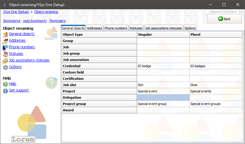Image resolution: width=245 pixels, height=144 pixels.
Task: Open the Job associations statuses tab
Action: click(x=163, y=28)
